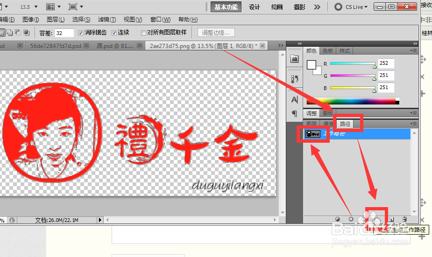Viewport: 432px width, 257px height.
Task: Open the CS Live dropdown arrow
Action: 366,7
